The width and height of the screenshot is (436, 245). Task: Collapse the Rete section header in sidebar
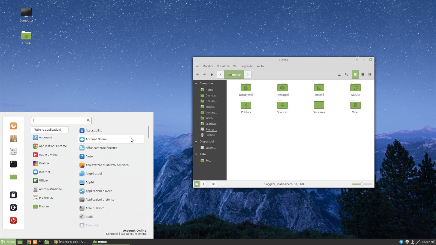196,154
